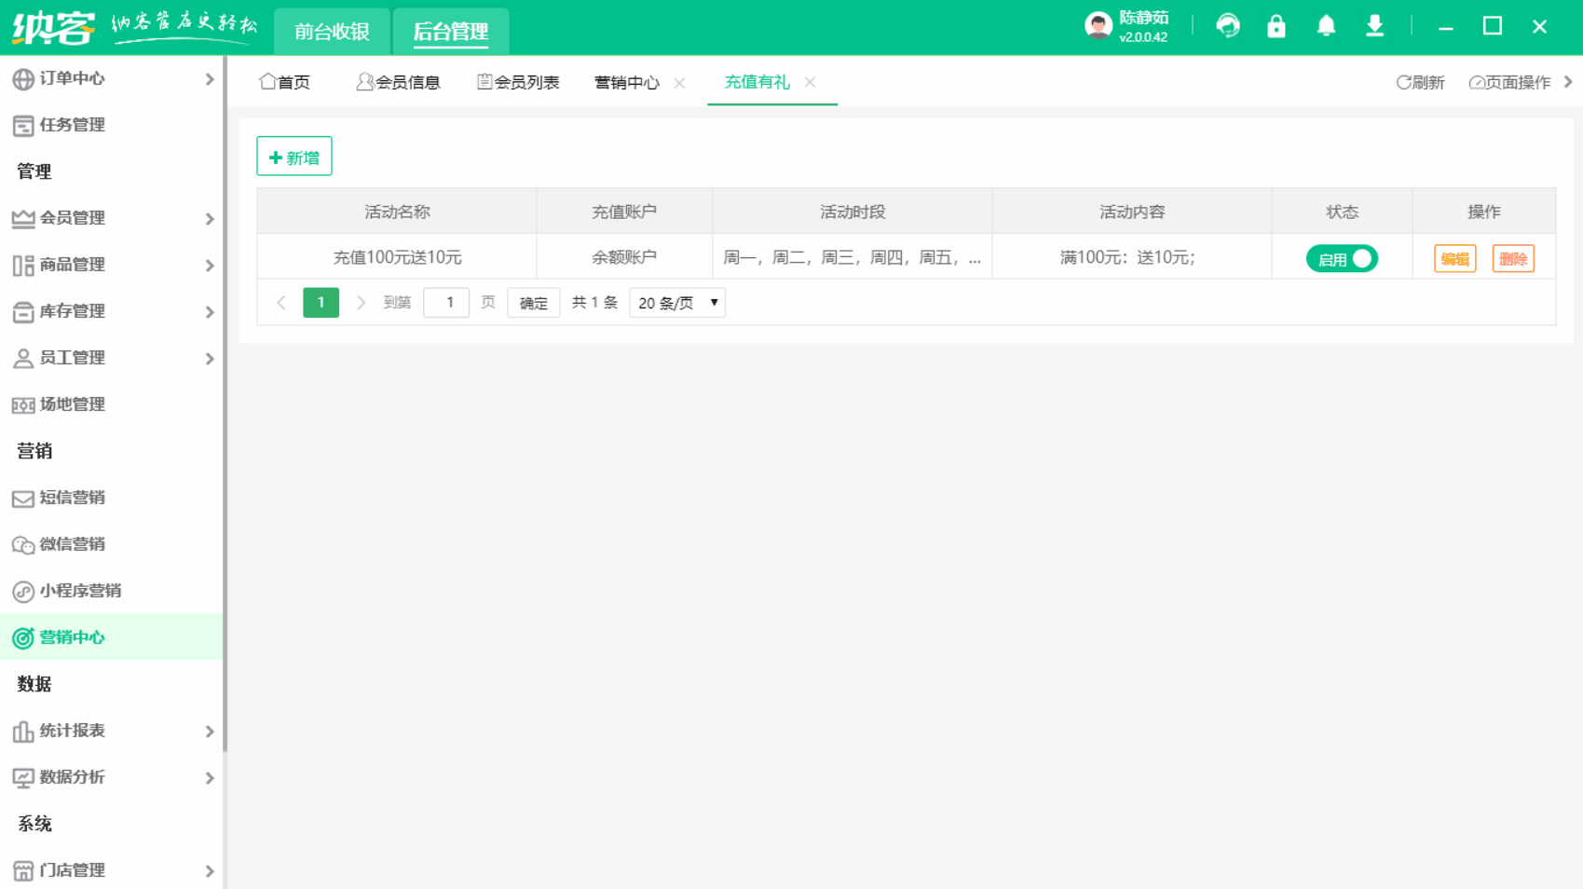Expand the 会员管理 sidebar section

72,218
